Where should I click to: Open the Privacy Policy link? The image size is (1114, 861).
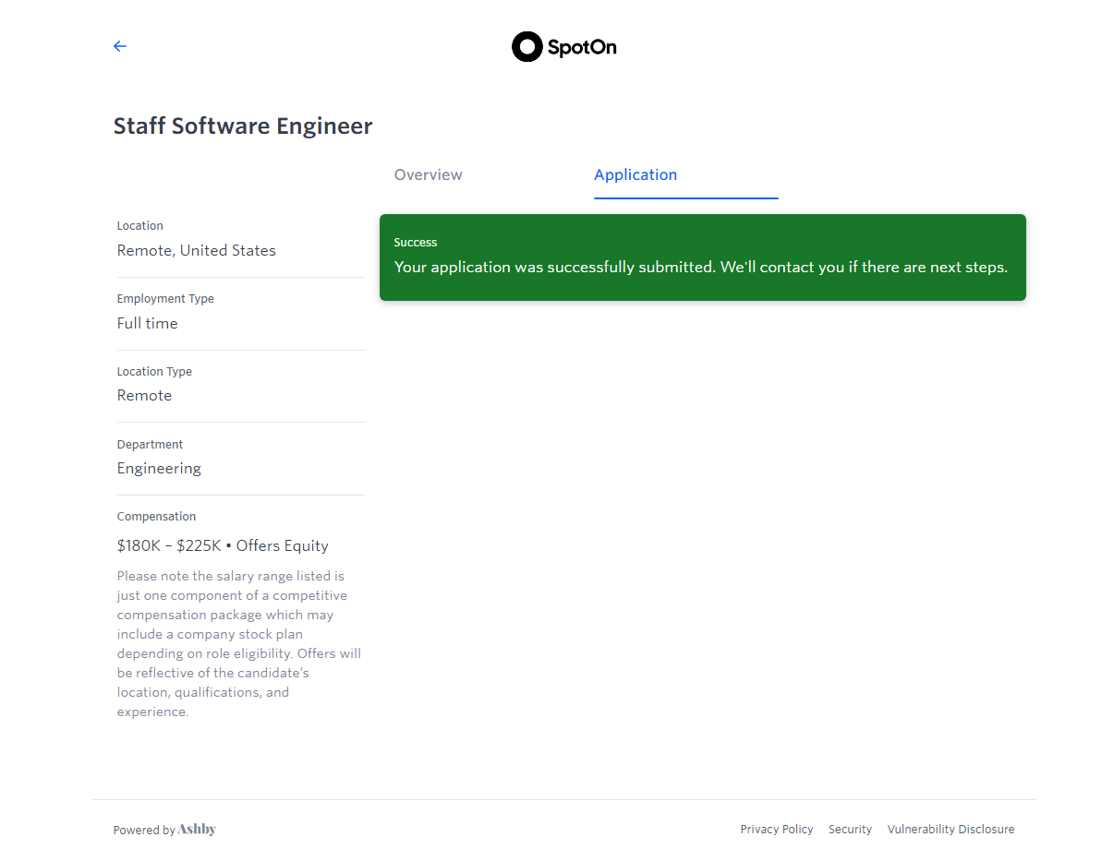tap(777, 830)
